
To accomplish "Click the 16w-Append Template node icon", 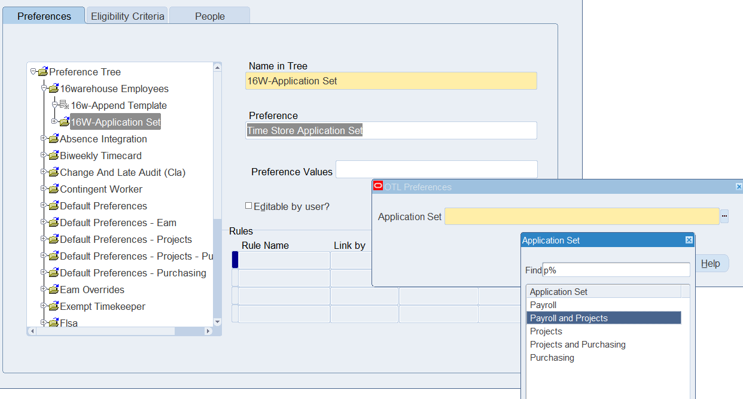I will pyautogui.click(x=64, y=105).
